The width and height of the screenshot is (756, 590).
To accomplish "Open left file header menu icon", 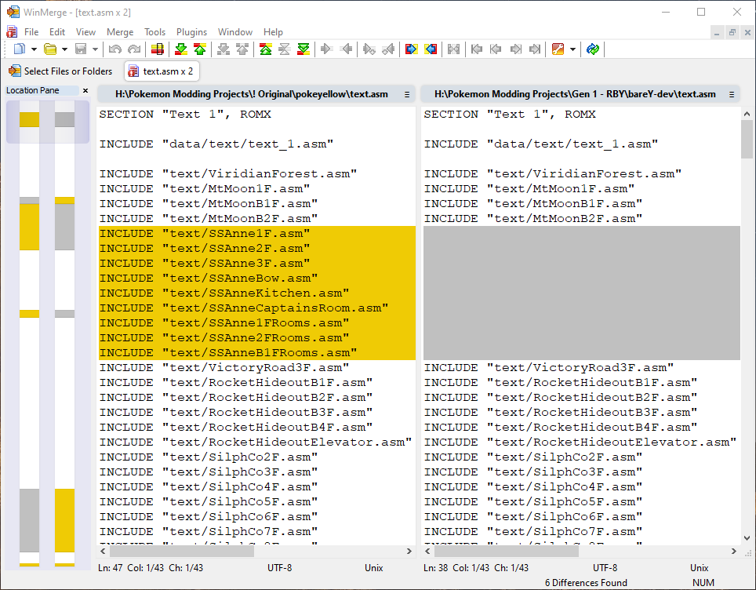I will point(407,95).
